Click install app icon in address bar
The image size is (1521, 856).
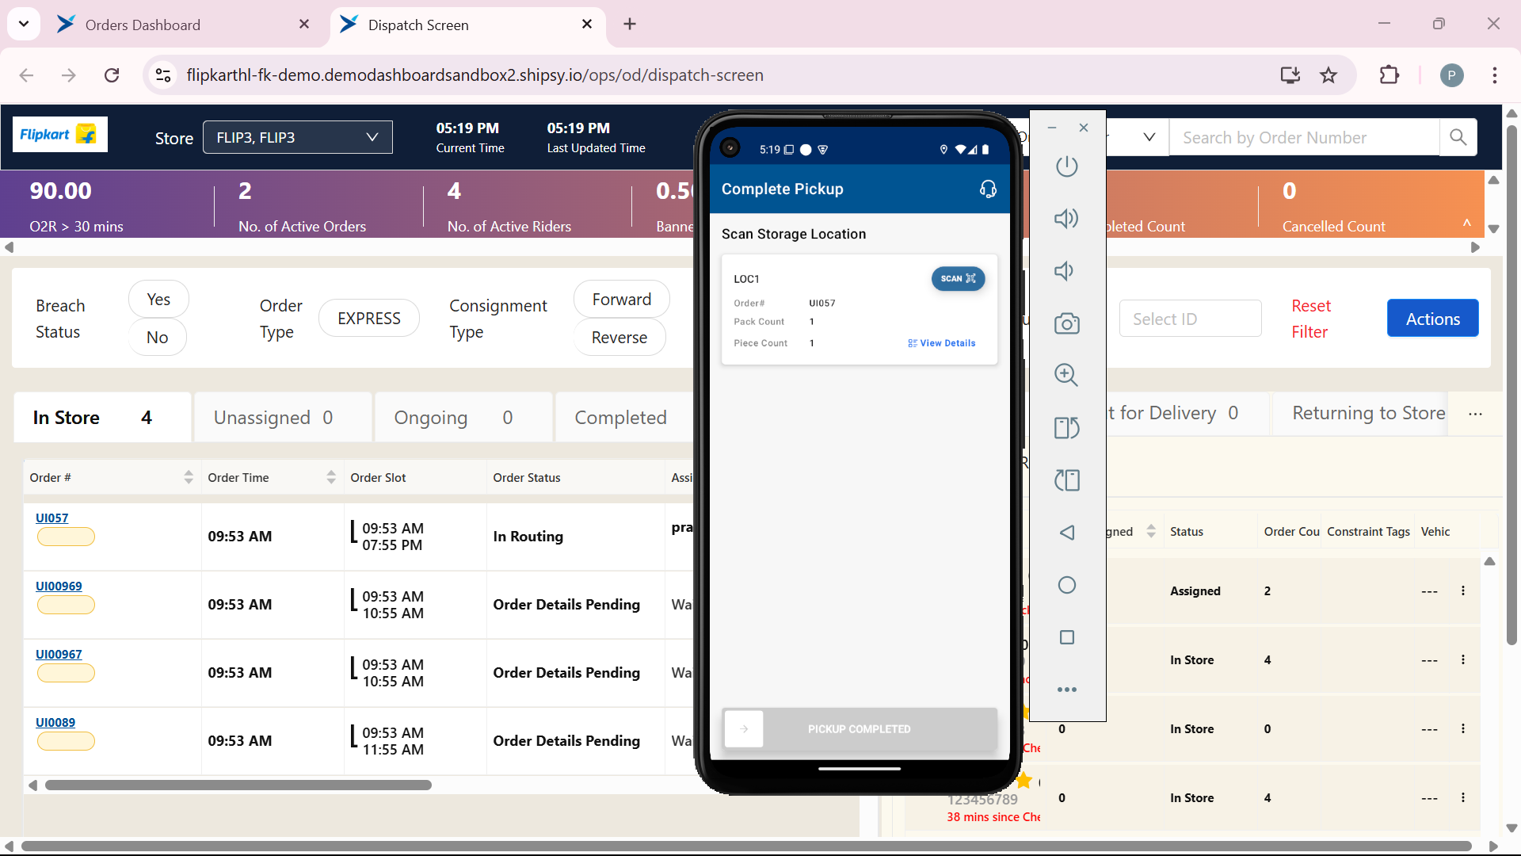[1290, 75]
